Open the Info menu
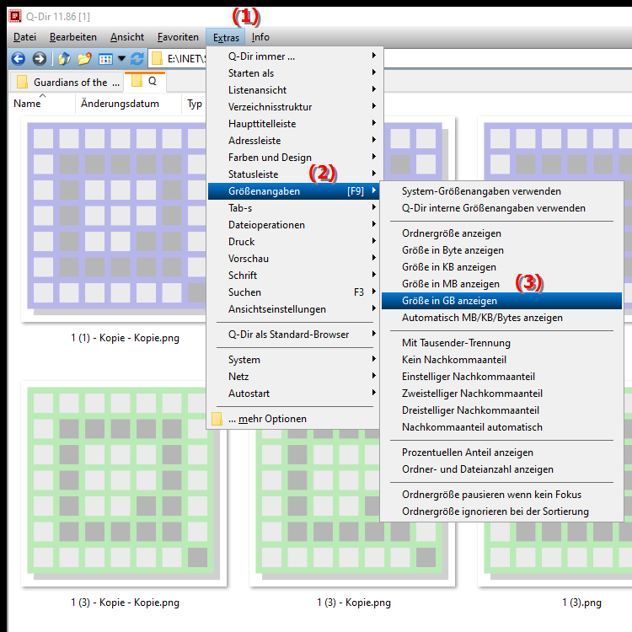 click(x=260, y=37)
